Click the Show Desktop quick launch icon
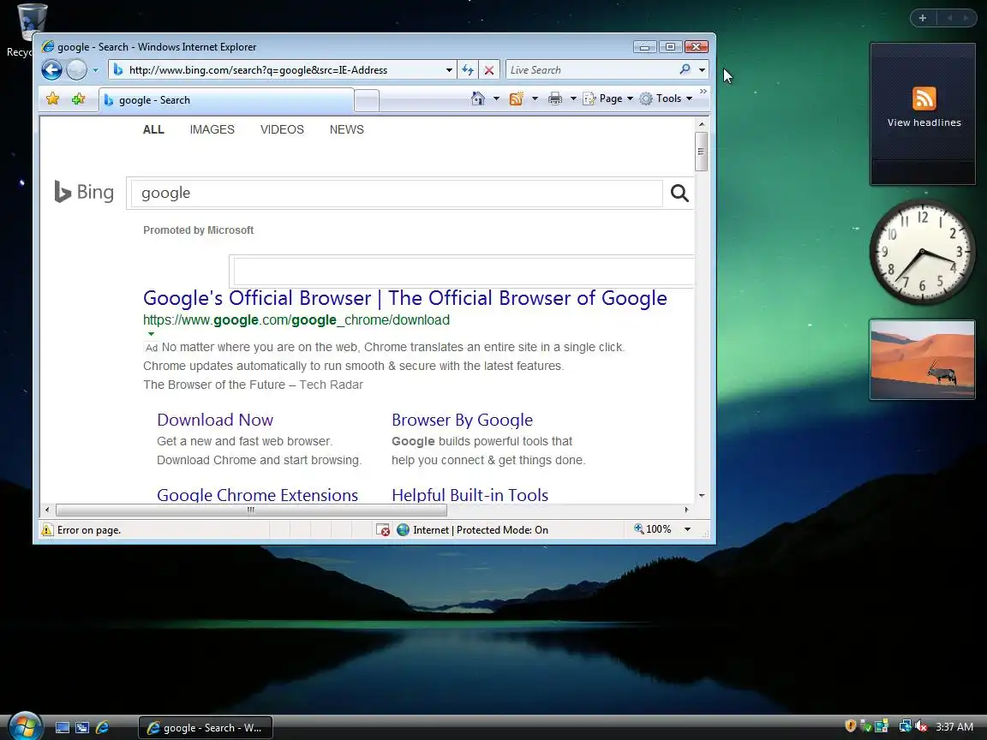The height and width of the screenshot is (740, 987). coord(63,727)
